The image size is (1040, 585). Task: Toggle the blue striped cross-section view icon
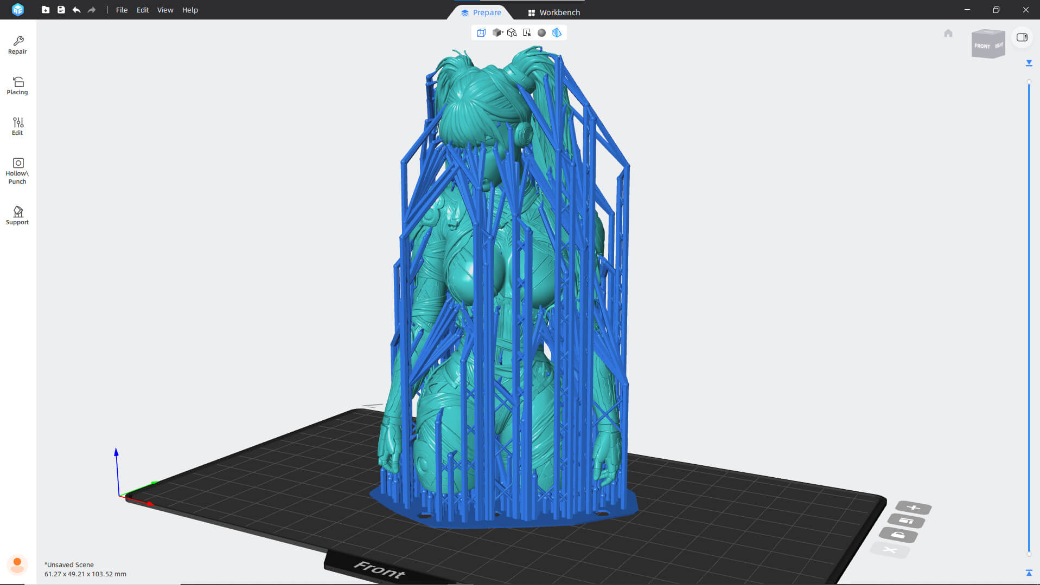557,32
